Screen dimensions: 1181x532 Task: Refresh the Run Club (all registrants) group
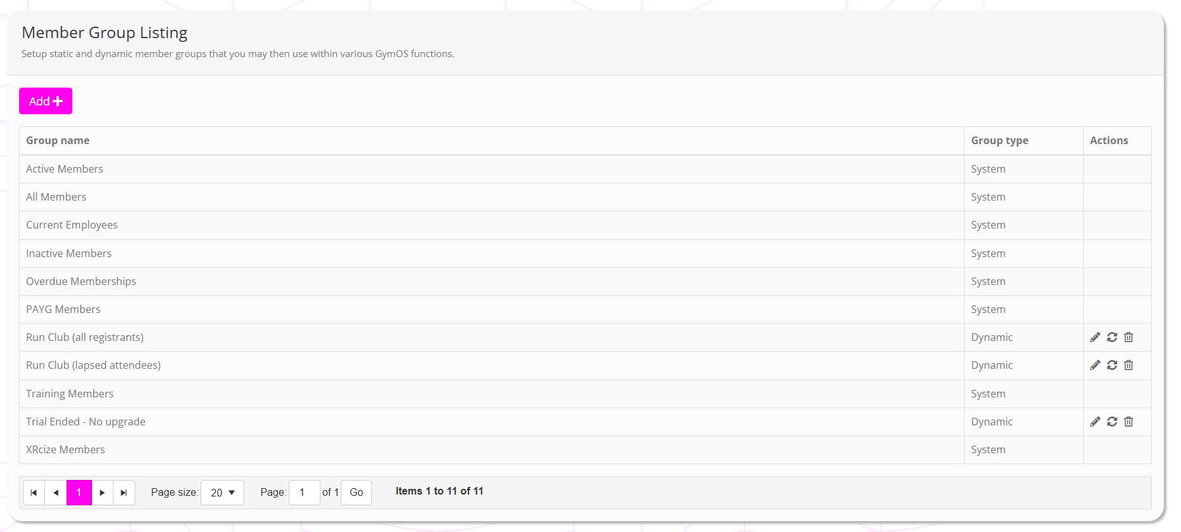coord(1112,337)
